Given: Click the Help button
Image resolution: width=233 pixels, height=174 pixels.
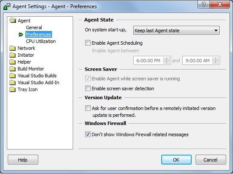Looking at the screenshot, I should [x=23, y=160].
